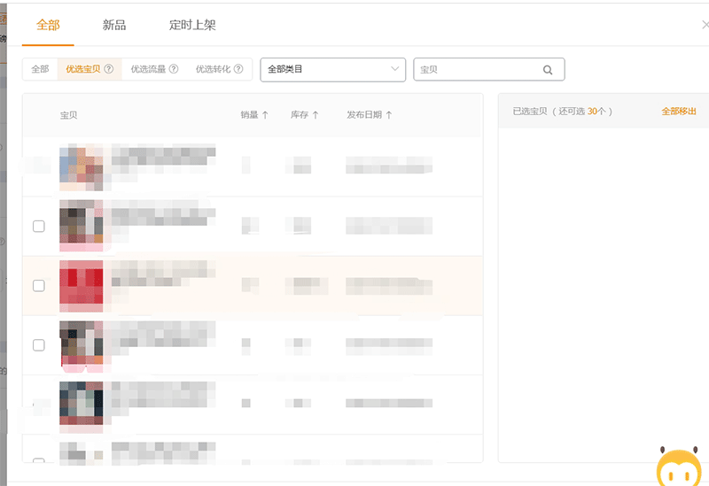This screenshot has height=486, width=709.
Task: Select the 优选流量 filter option
Action: (148, 69)
